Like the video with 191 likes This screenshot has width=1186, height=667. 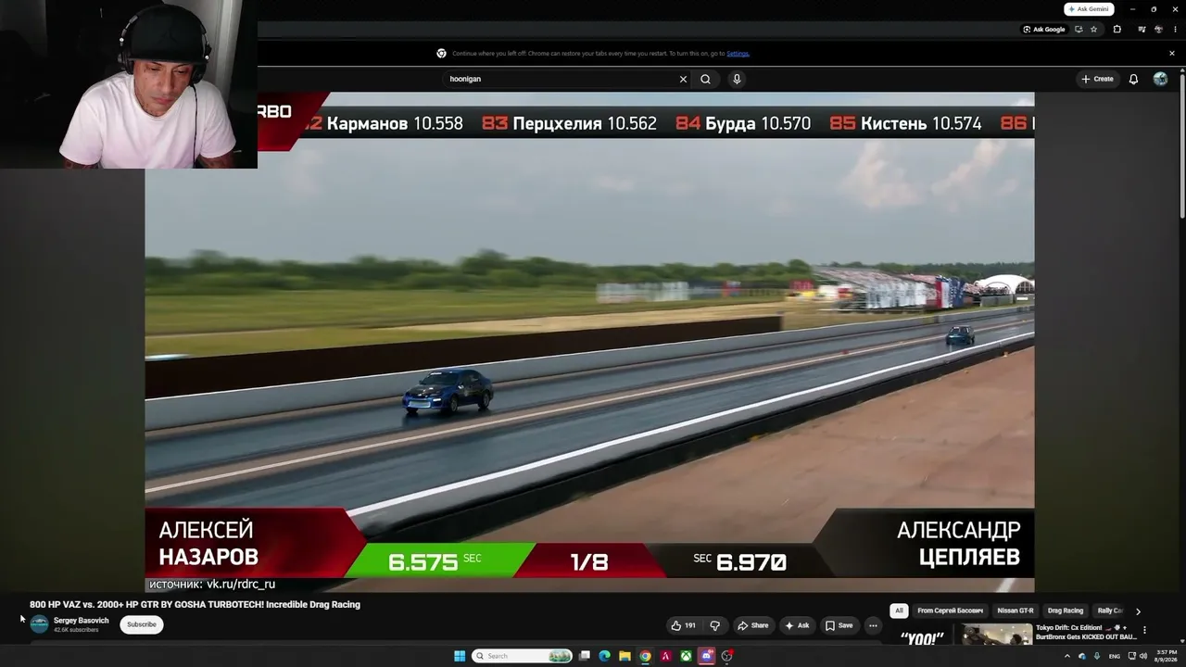[x=684, y=625]
